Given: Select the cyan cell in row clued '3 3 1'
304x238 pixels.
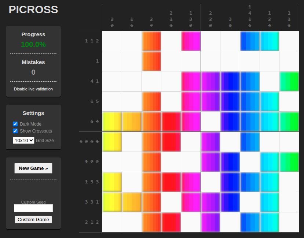Looking at the screenshot, I should click(x=270, y=202).
